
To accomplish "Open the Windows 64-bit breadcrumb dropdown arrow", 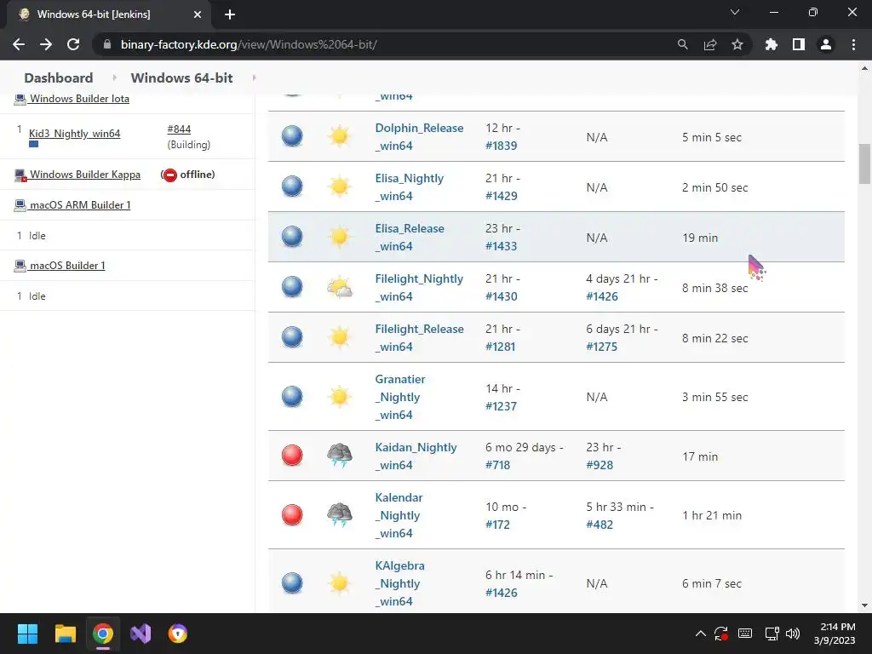I will click(x=254, y=77).
